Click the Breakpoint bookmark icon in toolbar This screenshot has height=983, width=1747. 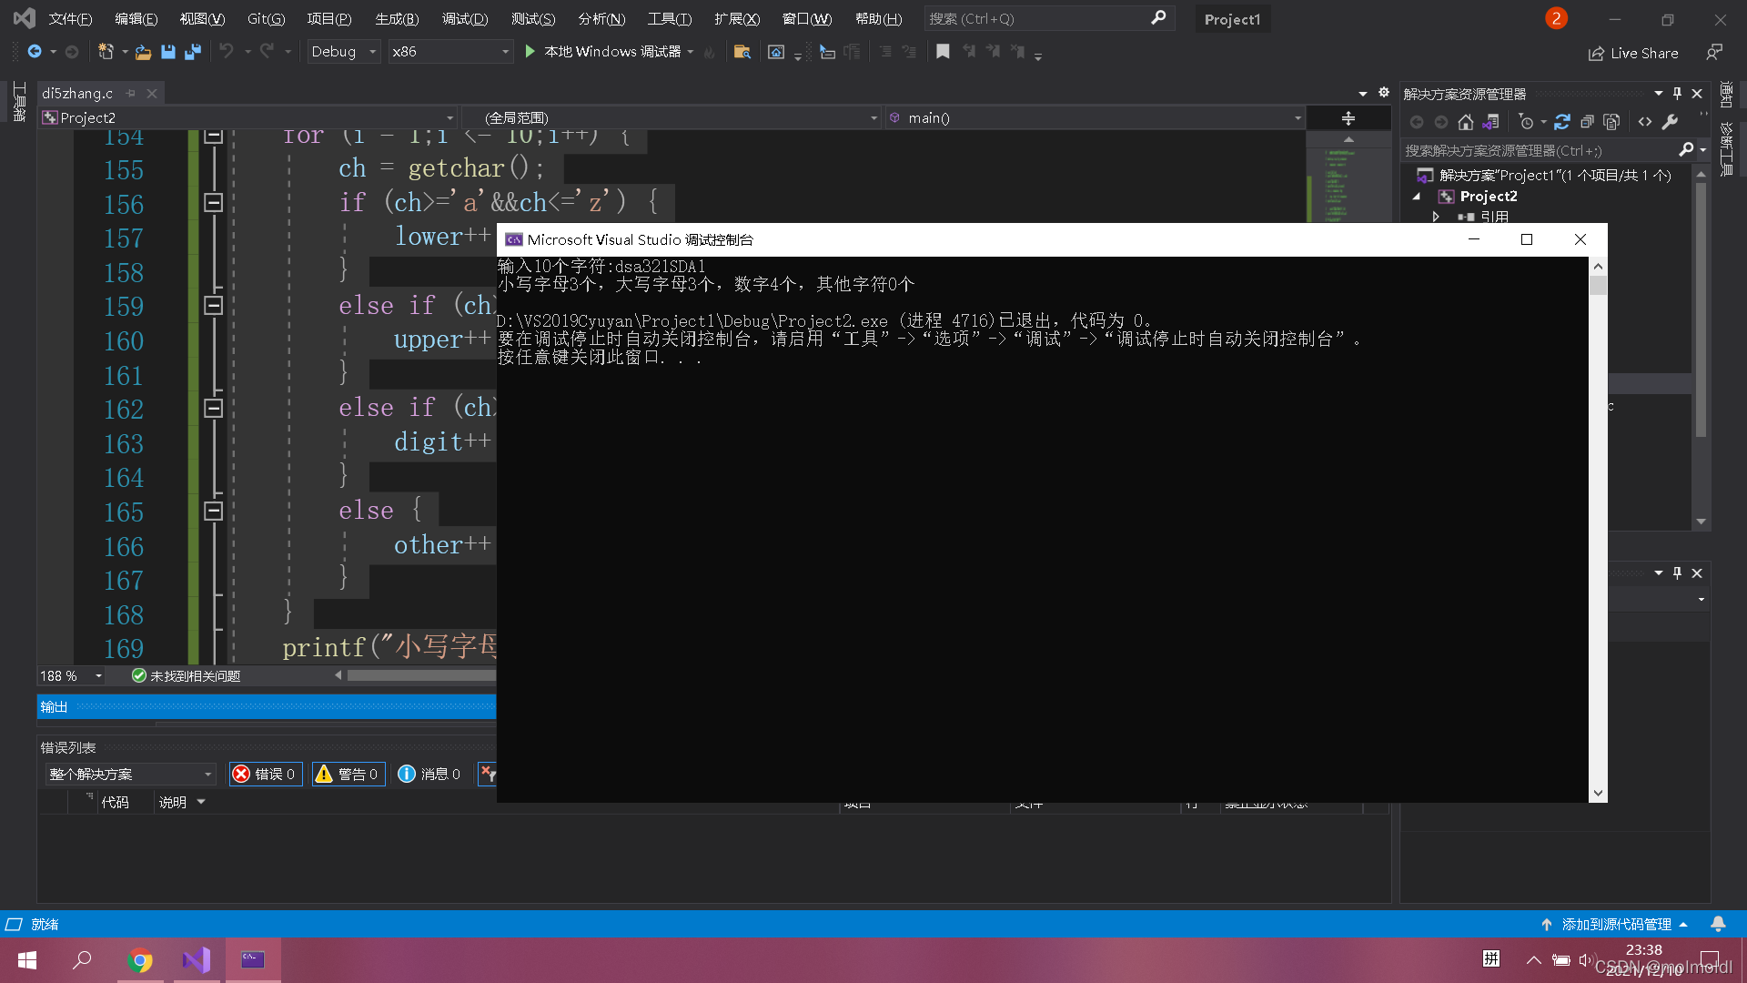click(944, 50)
